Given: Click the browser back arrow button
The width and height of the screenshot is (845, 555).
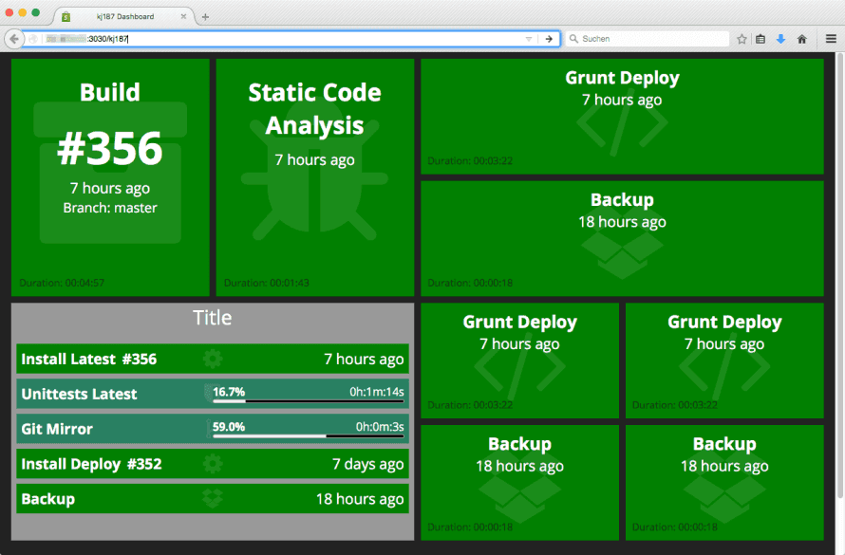Looking at the screenshot, I should [14, 39].
